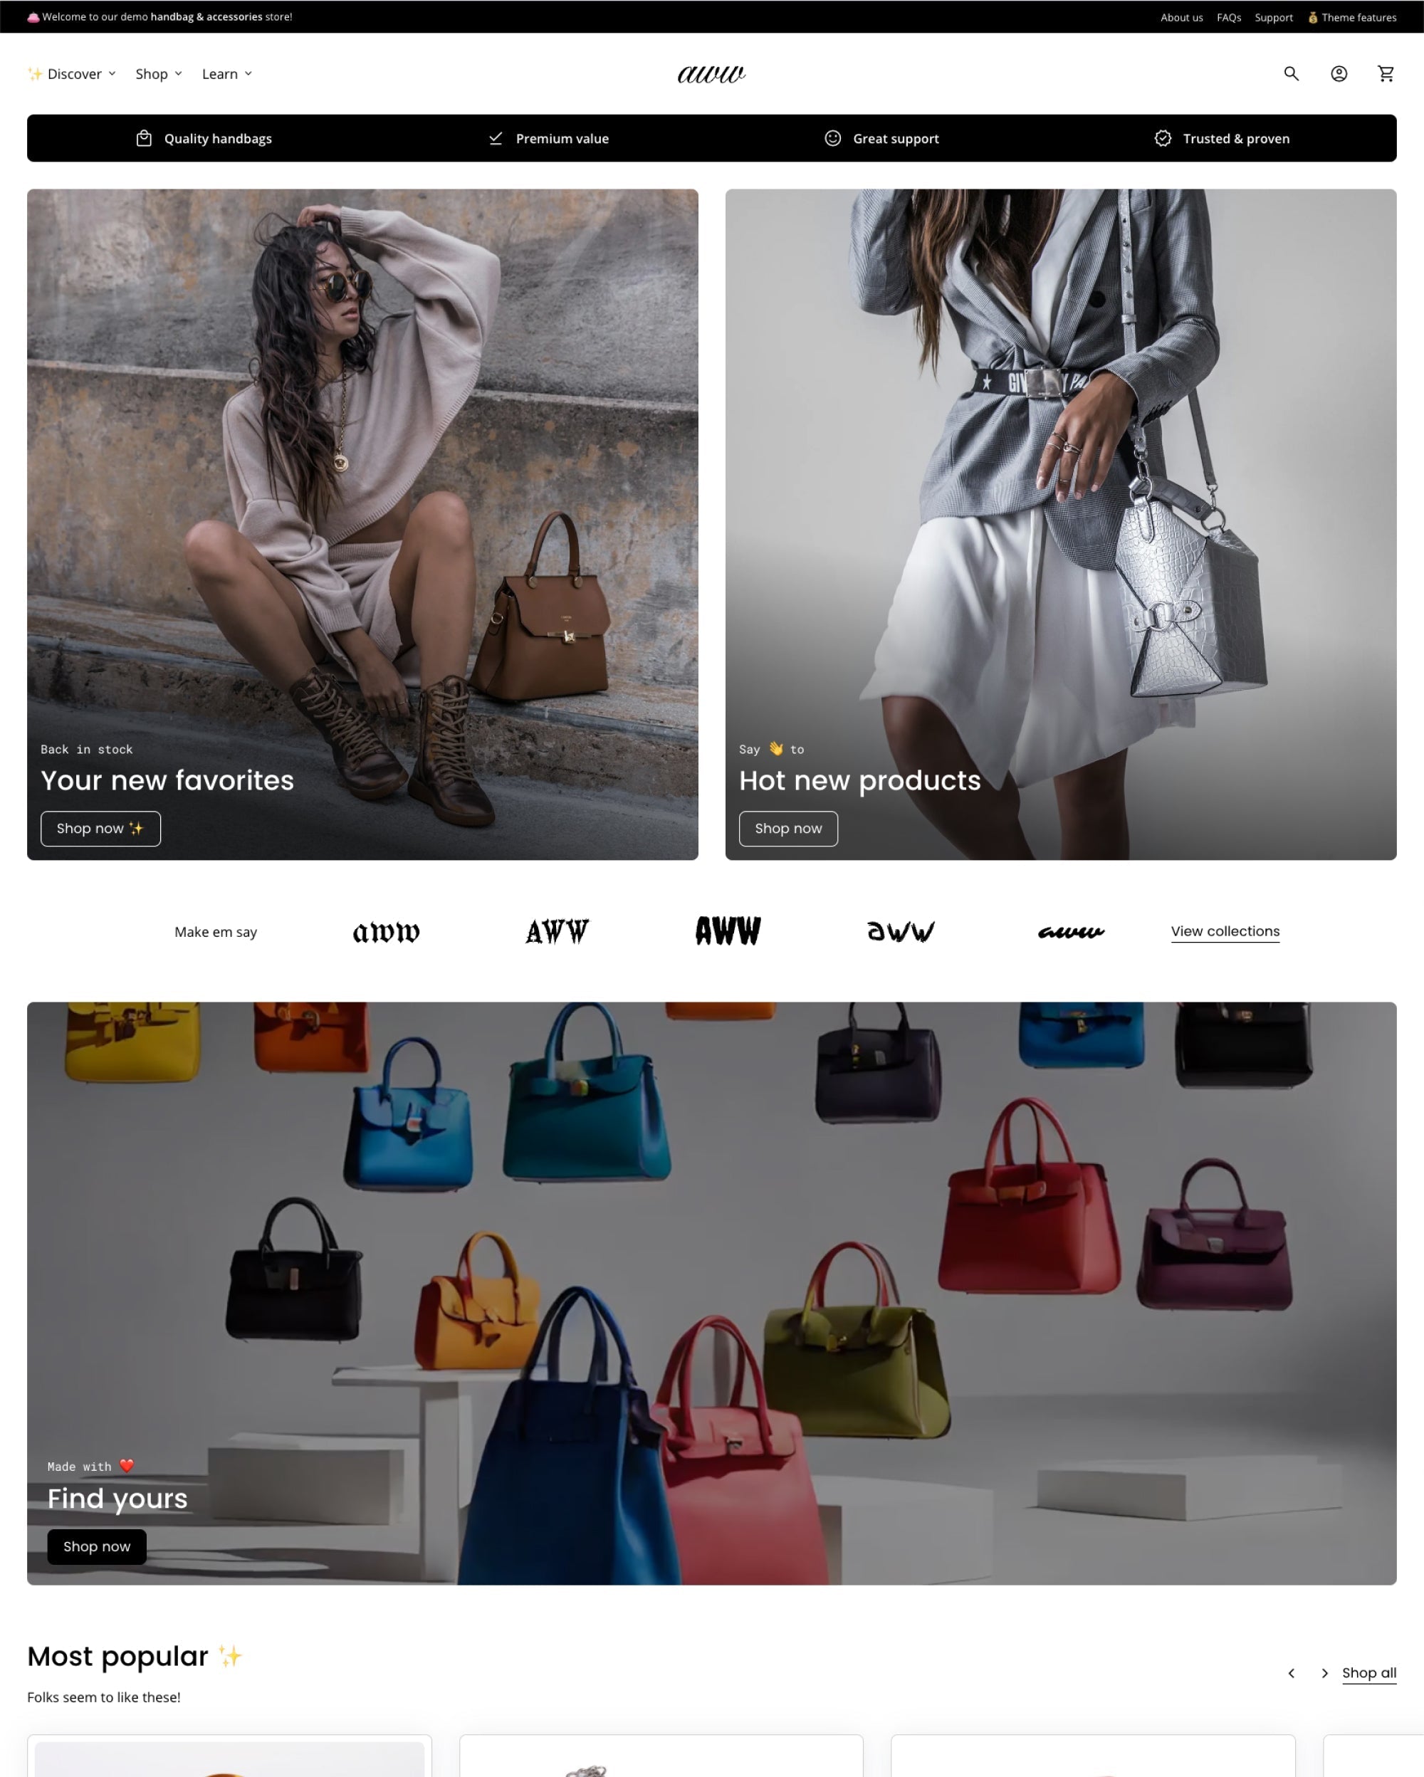Toggle Theme features in top bar
This screenshot has height=1777, width=1424.
[x=1351, y=16]
